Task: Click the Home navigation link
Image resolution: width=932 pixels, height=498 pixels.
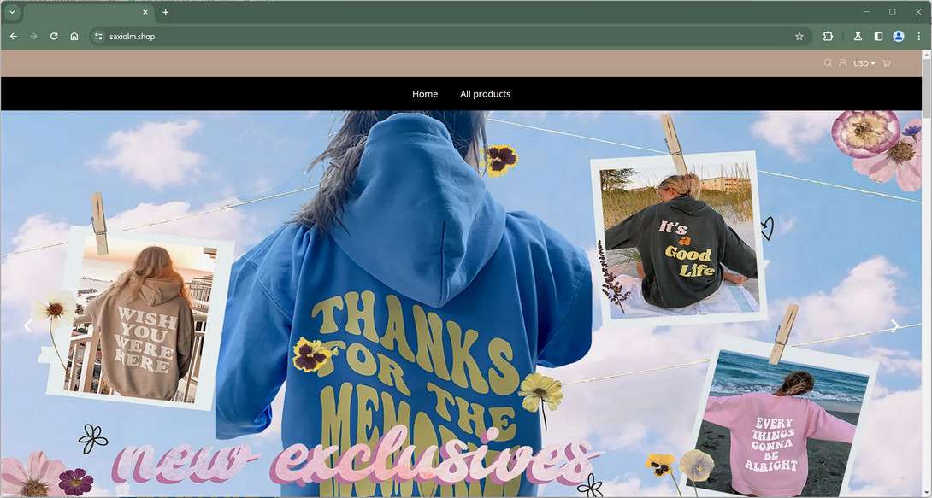Action: [425, 94]
